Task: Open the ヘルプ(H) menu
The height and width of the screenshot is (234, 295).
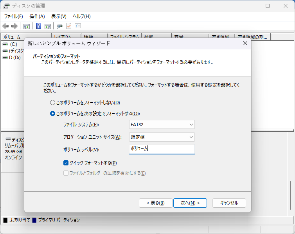Action: click(x=82, y=16)
